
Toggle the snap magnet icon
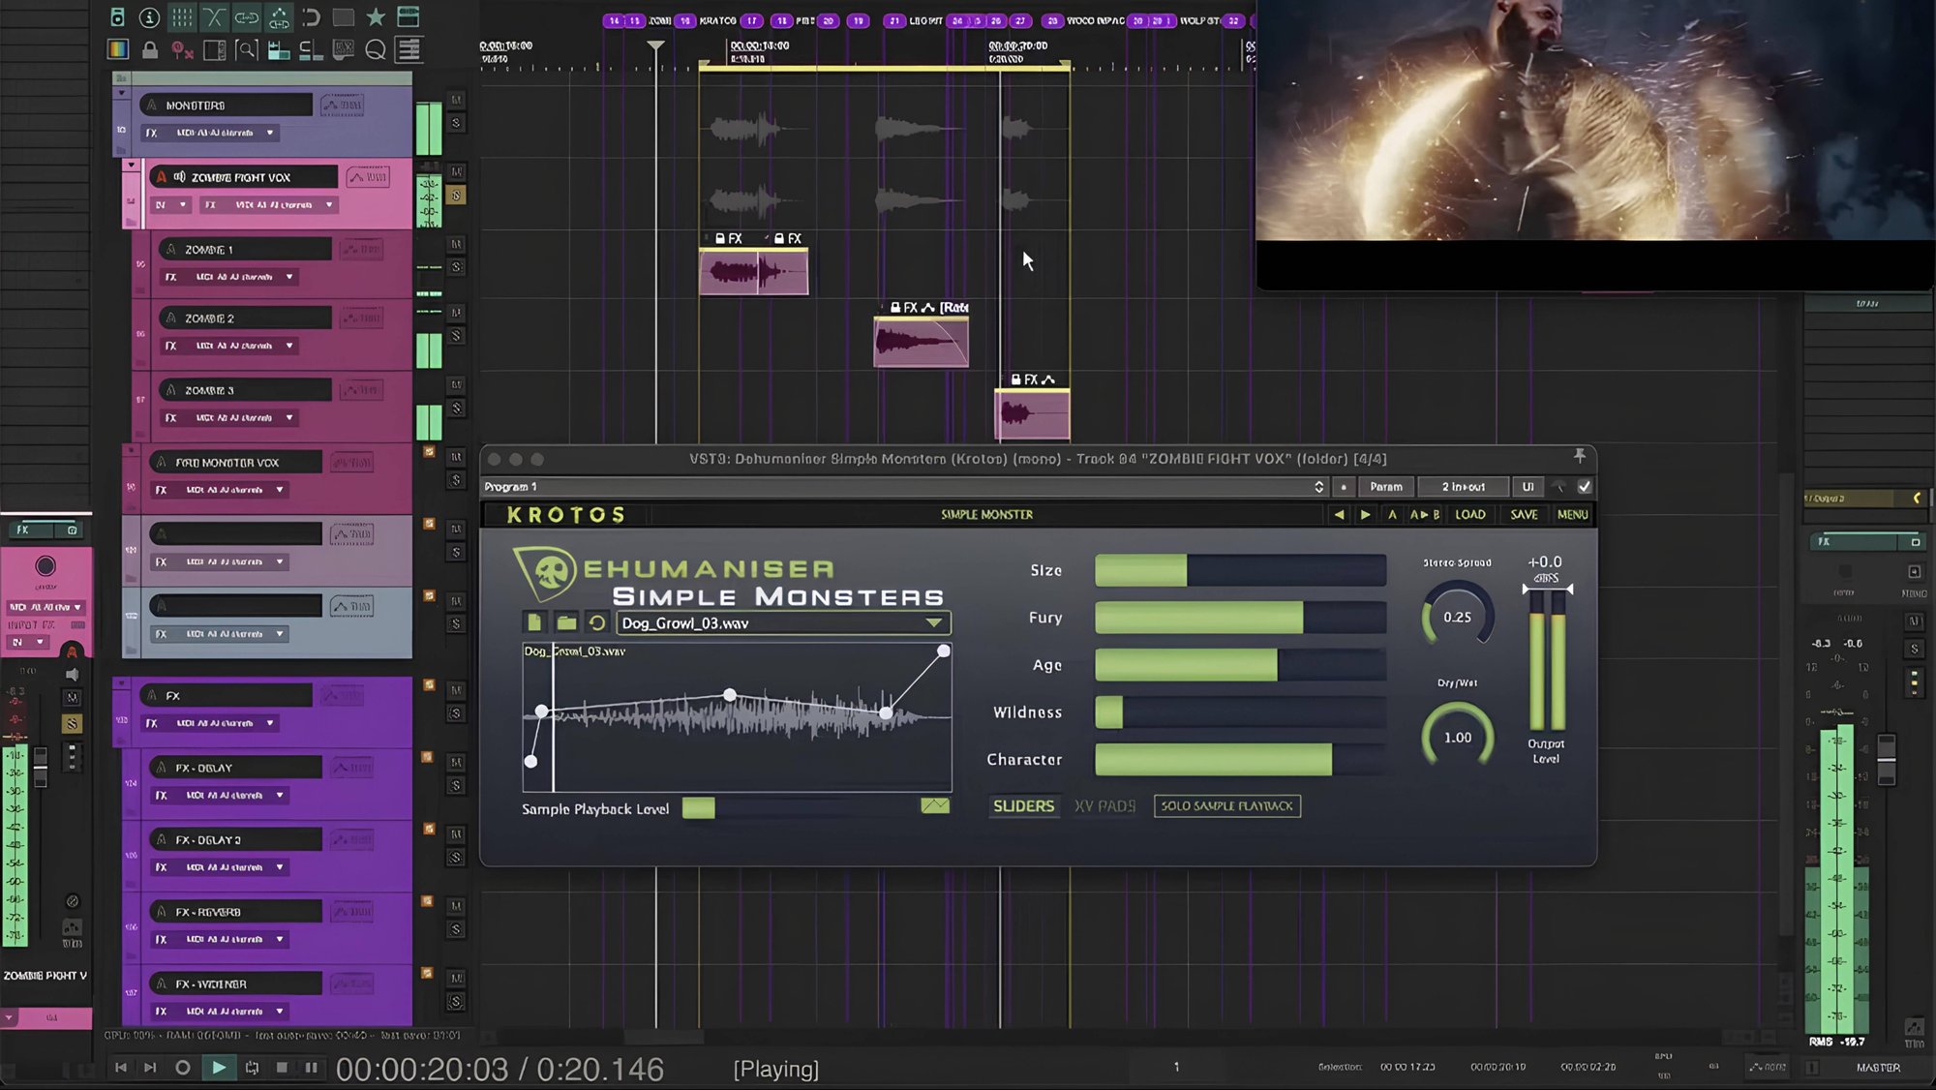311,17
